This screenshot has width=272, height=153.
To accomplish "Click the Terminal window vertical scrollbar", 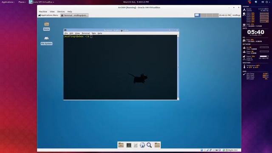I will pyautogui.click(x=178, y=67).
